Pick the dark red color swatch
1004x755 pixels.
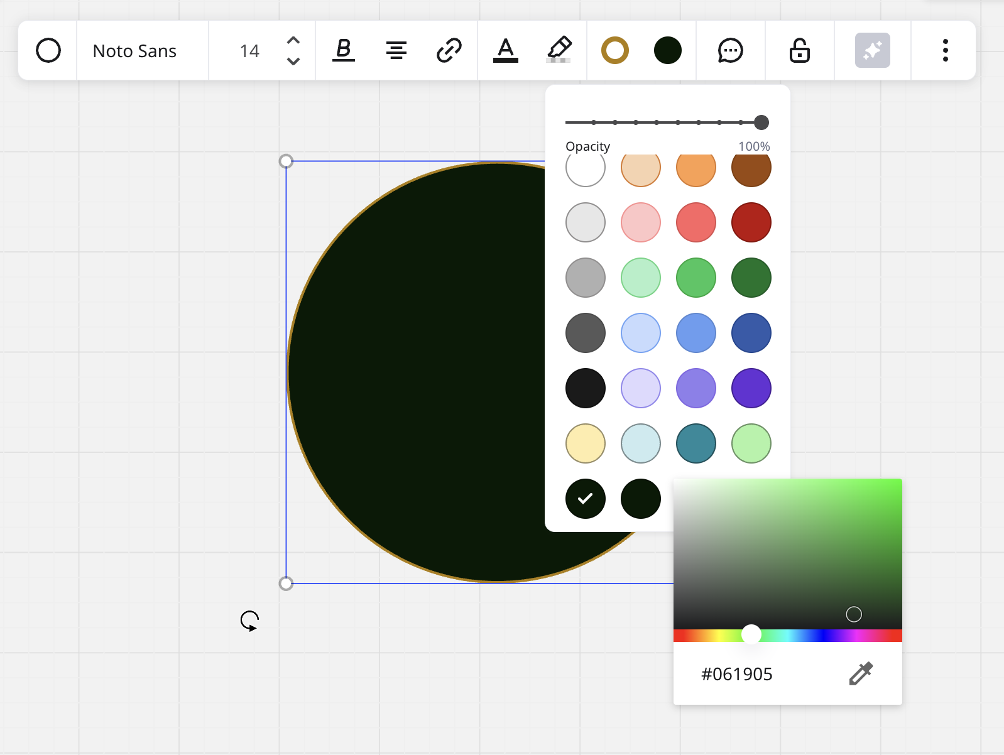(751, 222)
